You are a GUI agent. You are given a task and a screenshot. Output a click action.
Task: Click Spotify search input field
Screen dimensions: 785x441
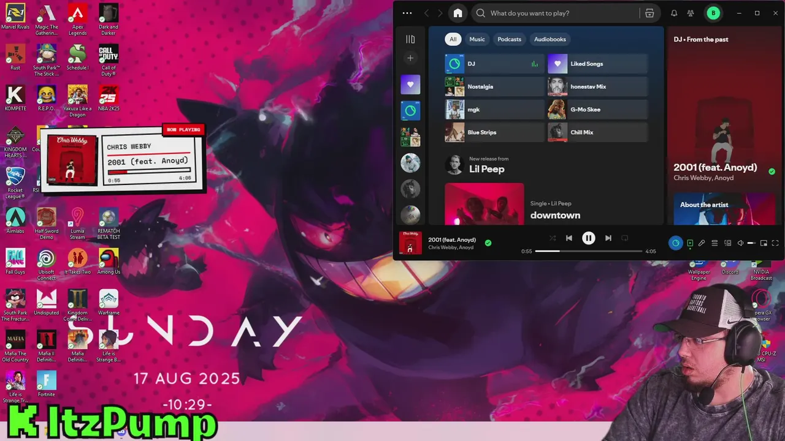point(556,13)
